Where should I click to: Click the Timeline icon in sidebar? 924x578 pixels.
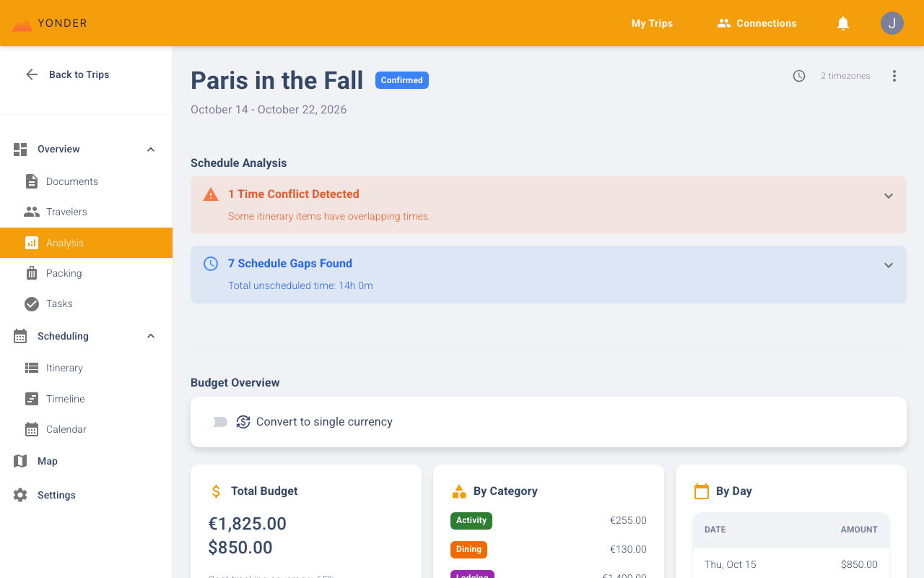32,398
